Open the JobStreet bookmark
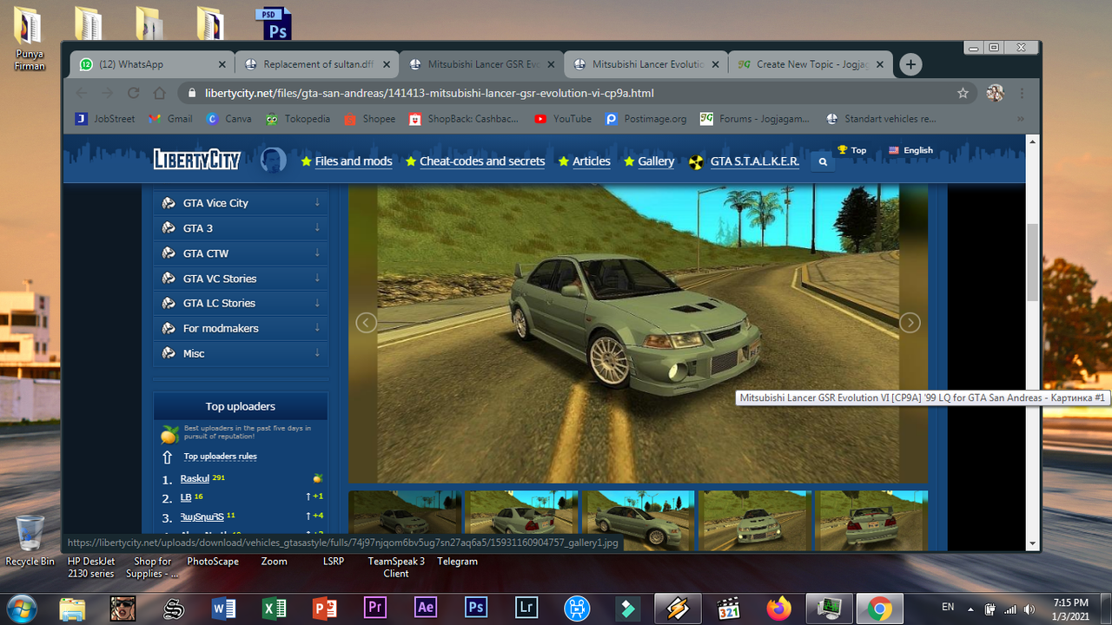The width and height of the screenshot is (1112, 625). tap(105, 119)
